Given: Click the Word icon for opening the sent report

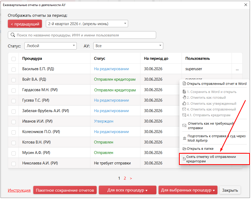Looking at the screenshot, I should [x=184, y=84].
